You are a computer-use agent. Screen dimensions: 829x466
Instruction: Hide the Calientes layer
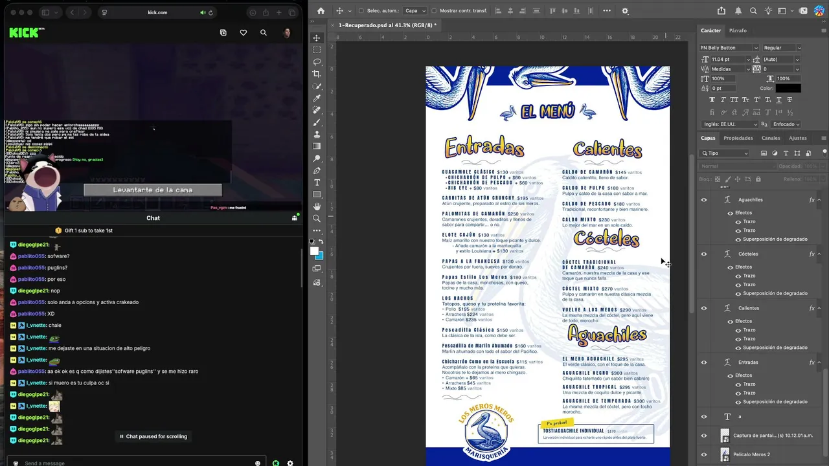tap(704, 308)
